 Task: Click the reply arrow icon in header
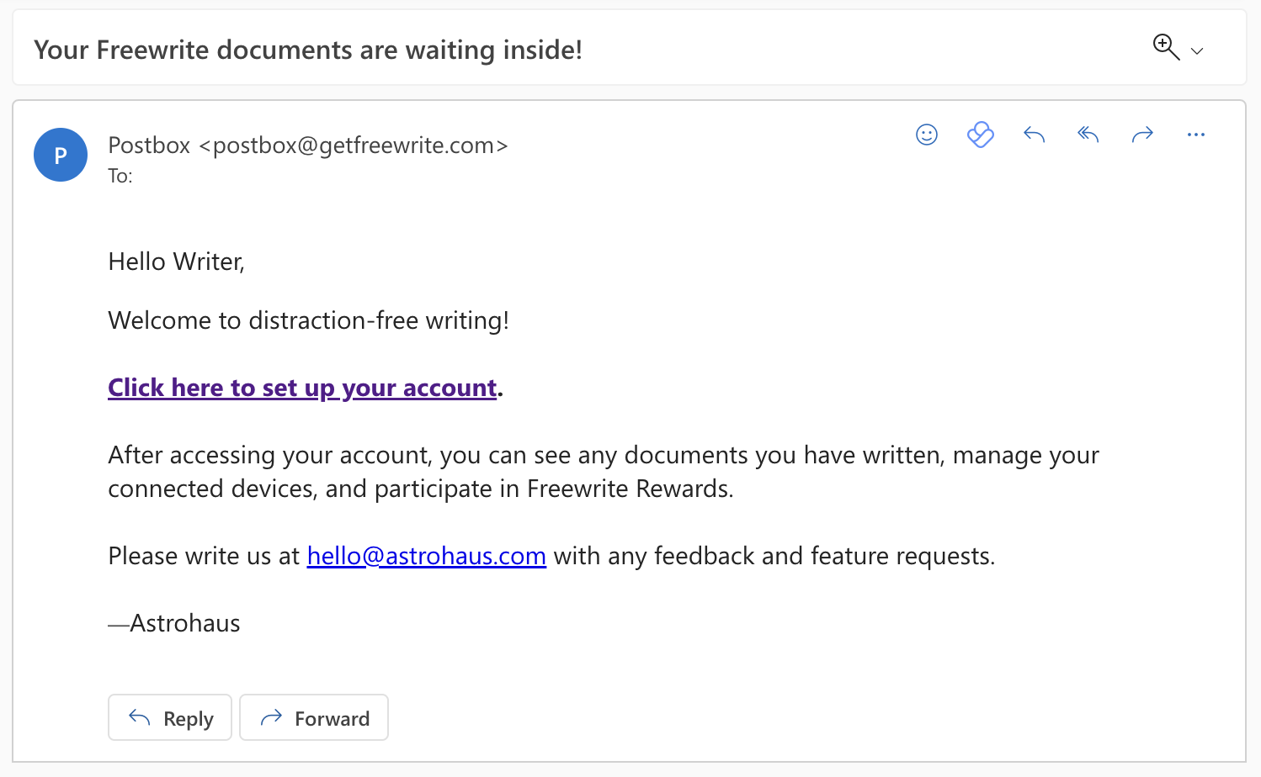(x=1035, y=135)
